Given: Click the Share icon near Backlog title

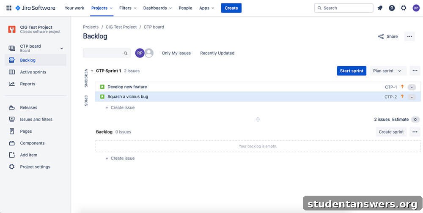Looking at the screenshot, I should (381, 36).
